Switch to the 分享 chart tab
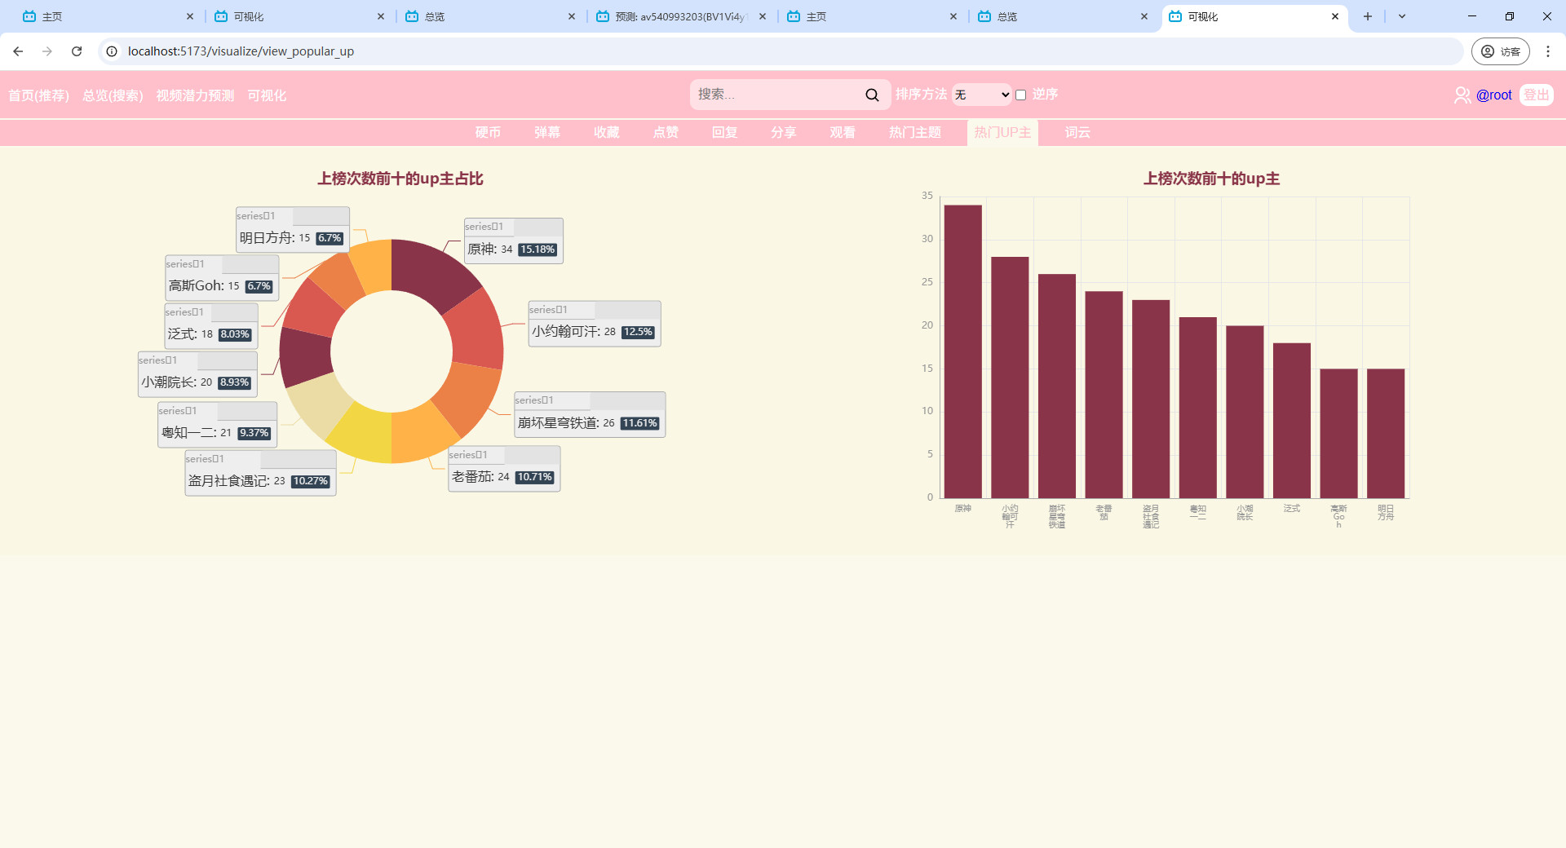 coord(783,132)
